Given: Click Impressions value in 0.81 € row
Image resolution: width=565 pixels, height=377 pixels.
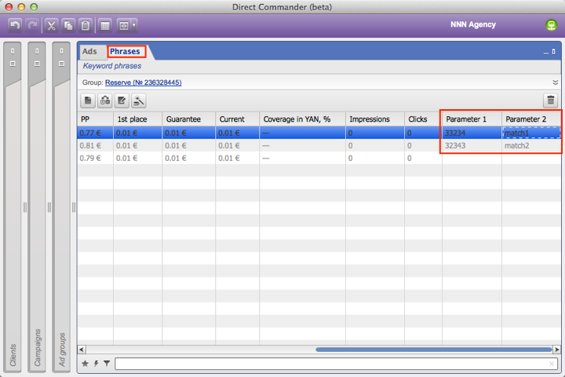Looking at the screenshot, I should pos(375,145).
